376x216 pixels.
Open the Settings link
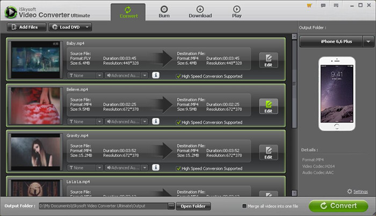[360, 191]
